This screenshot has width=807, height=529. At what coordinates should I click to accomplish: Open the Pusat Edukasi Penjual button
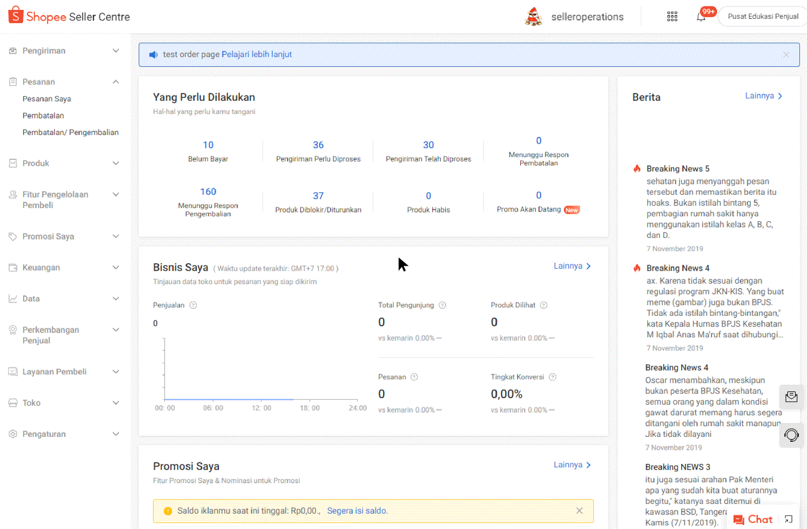(x=762, y=17)
